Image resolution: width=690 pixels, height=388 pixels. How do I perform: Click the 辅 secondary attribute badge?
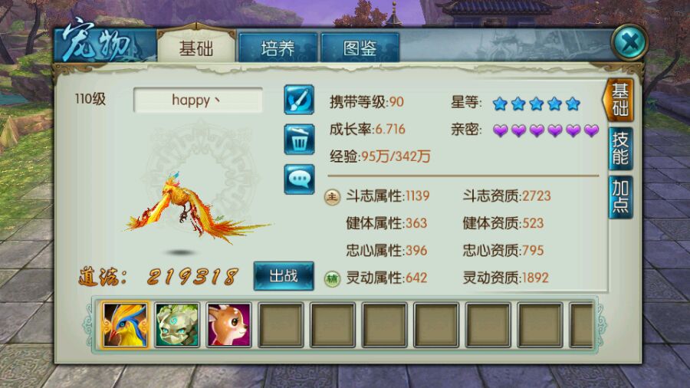(x=332, y=278)
